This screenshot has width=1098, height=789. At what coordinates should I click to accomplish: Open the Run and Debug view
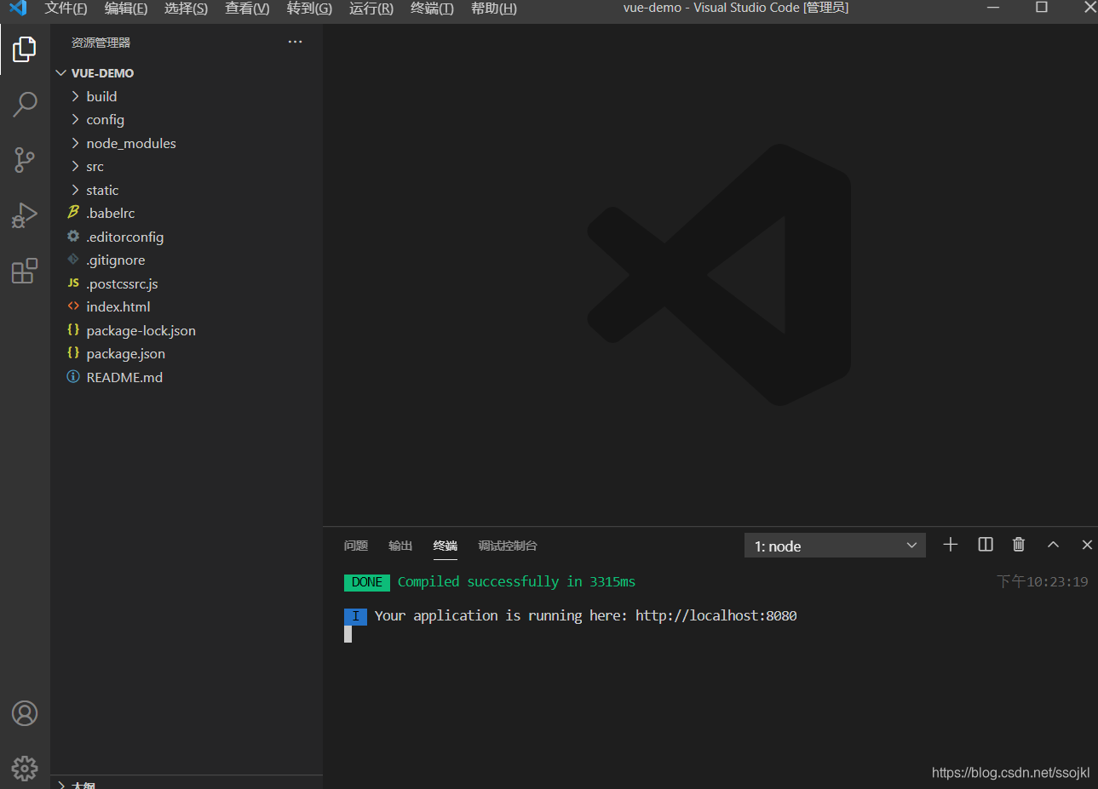point(25,215)
